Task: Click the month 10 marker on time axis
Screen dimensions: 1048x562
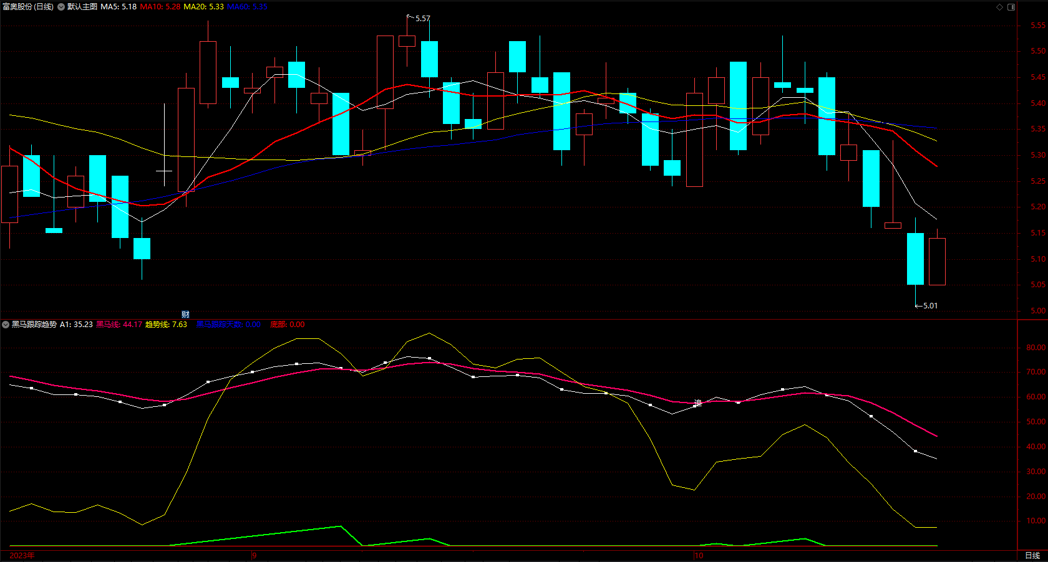Action: tap(699, 555)
